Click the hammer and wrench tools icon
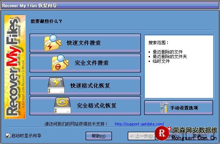220x144 pixels. [x=164, y=108]
